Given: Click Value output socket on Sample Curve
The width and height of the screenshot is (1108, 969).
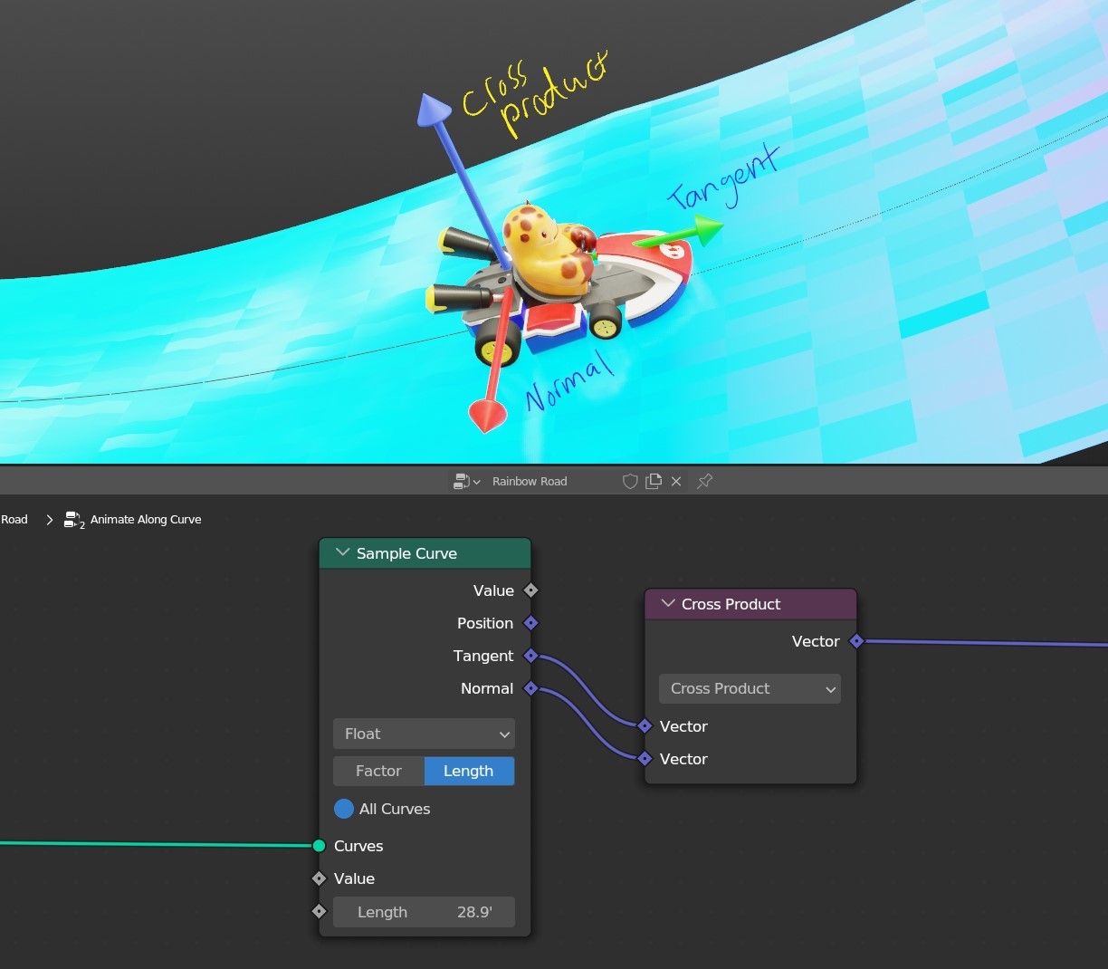Looking at the screenshot, I should [x=531, y=590].
